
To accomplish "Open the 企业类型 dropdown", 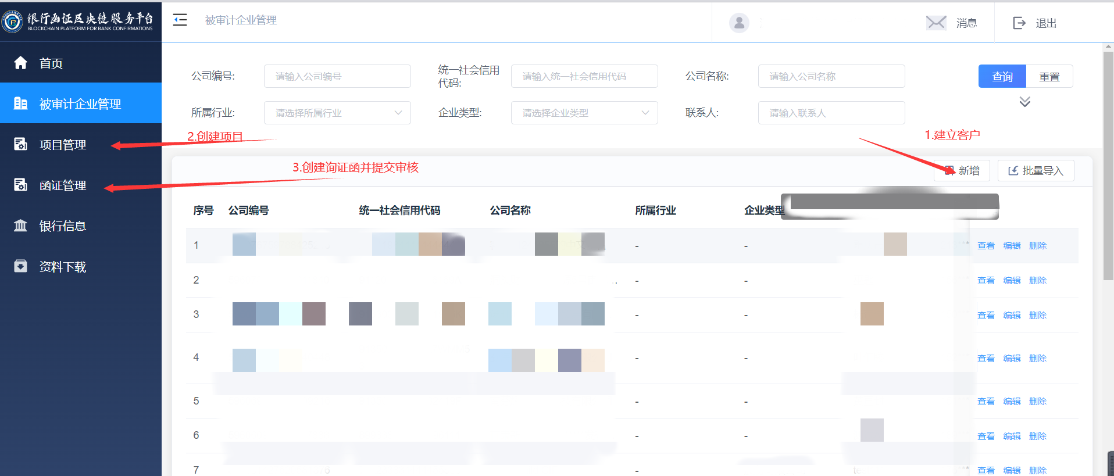I will pyautogui.click(x=584, y=113).
